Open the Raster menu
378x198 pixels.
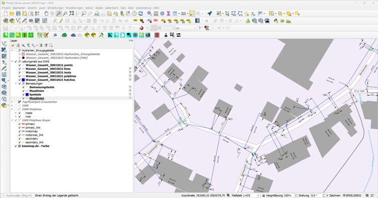coord(99,8)
